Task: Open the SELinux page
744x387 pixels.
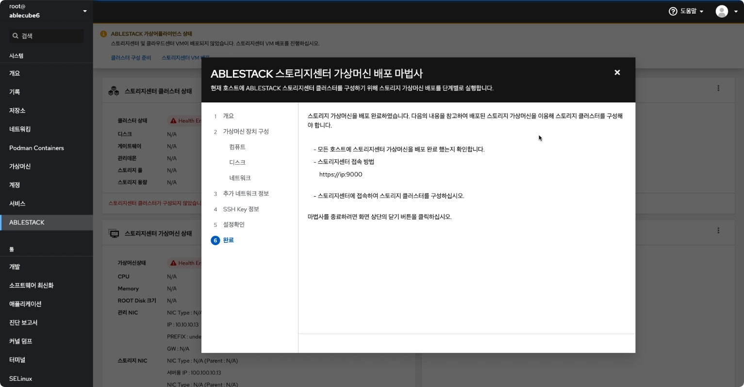Action: coord(47,379)
